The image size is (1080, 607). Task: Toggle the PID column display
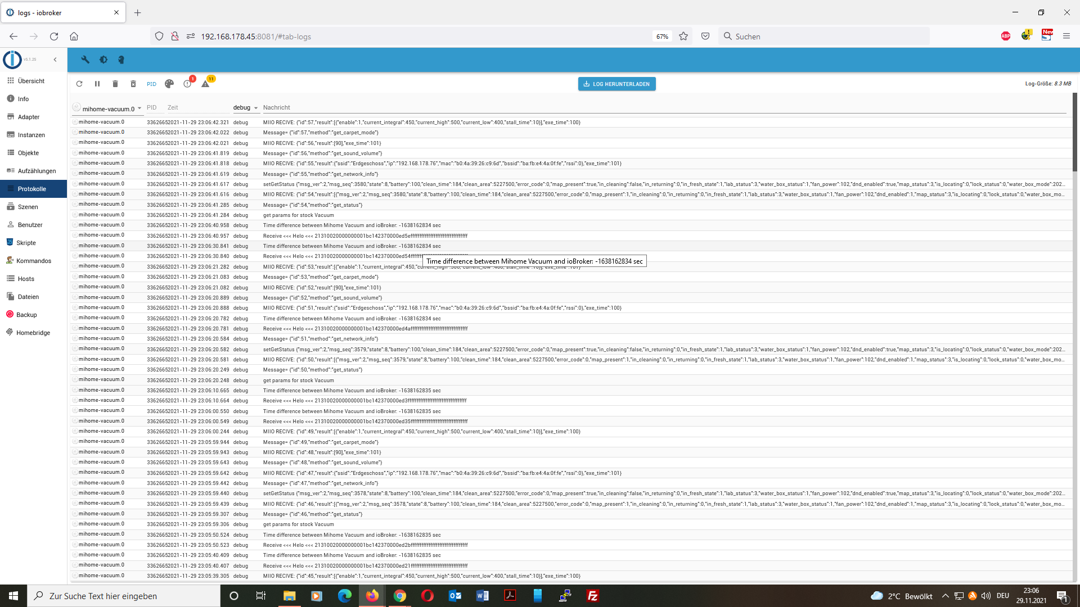(x=151, y=84)
